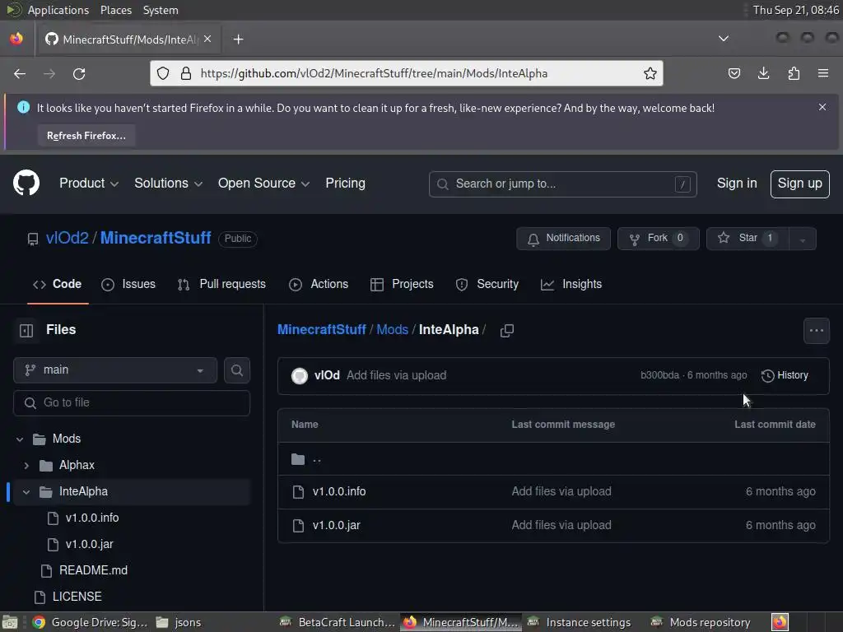Click the GitHub Octocat logo
Image resolution: width=843 pixels, height=632 pixels.
click(26, 184)
